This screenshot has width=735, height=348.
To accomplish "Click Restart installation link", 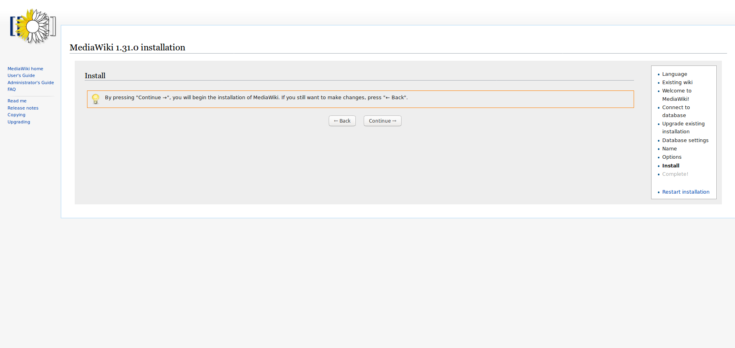I will (x=686, y=192).
